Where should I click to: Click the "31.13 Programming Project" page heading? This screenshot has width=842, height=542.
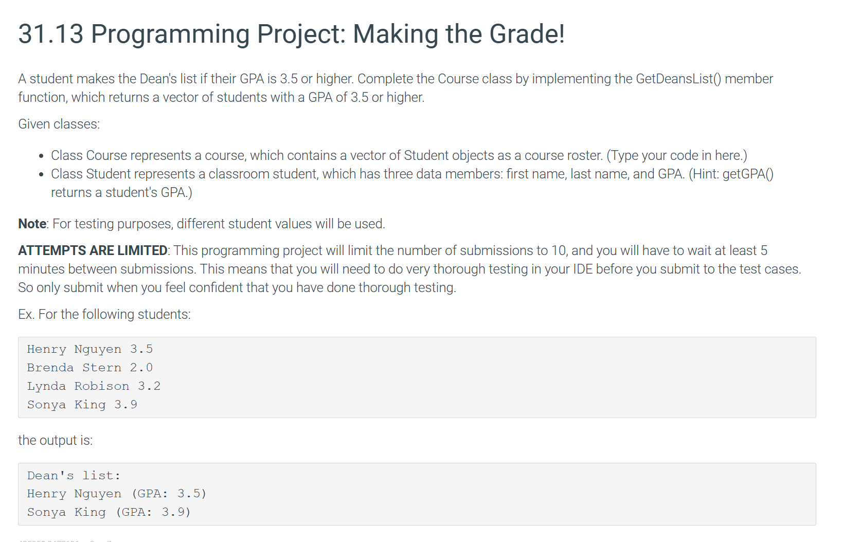[x=291, y=34]
